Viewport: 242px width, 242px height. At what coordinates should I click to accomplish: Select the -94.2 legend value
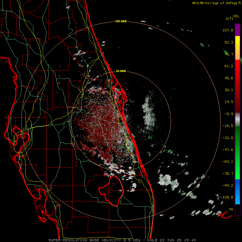click(228, 186)
